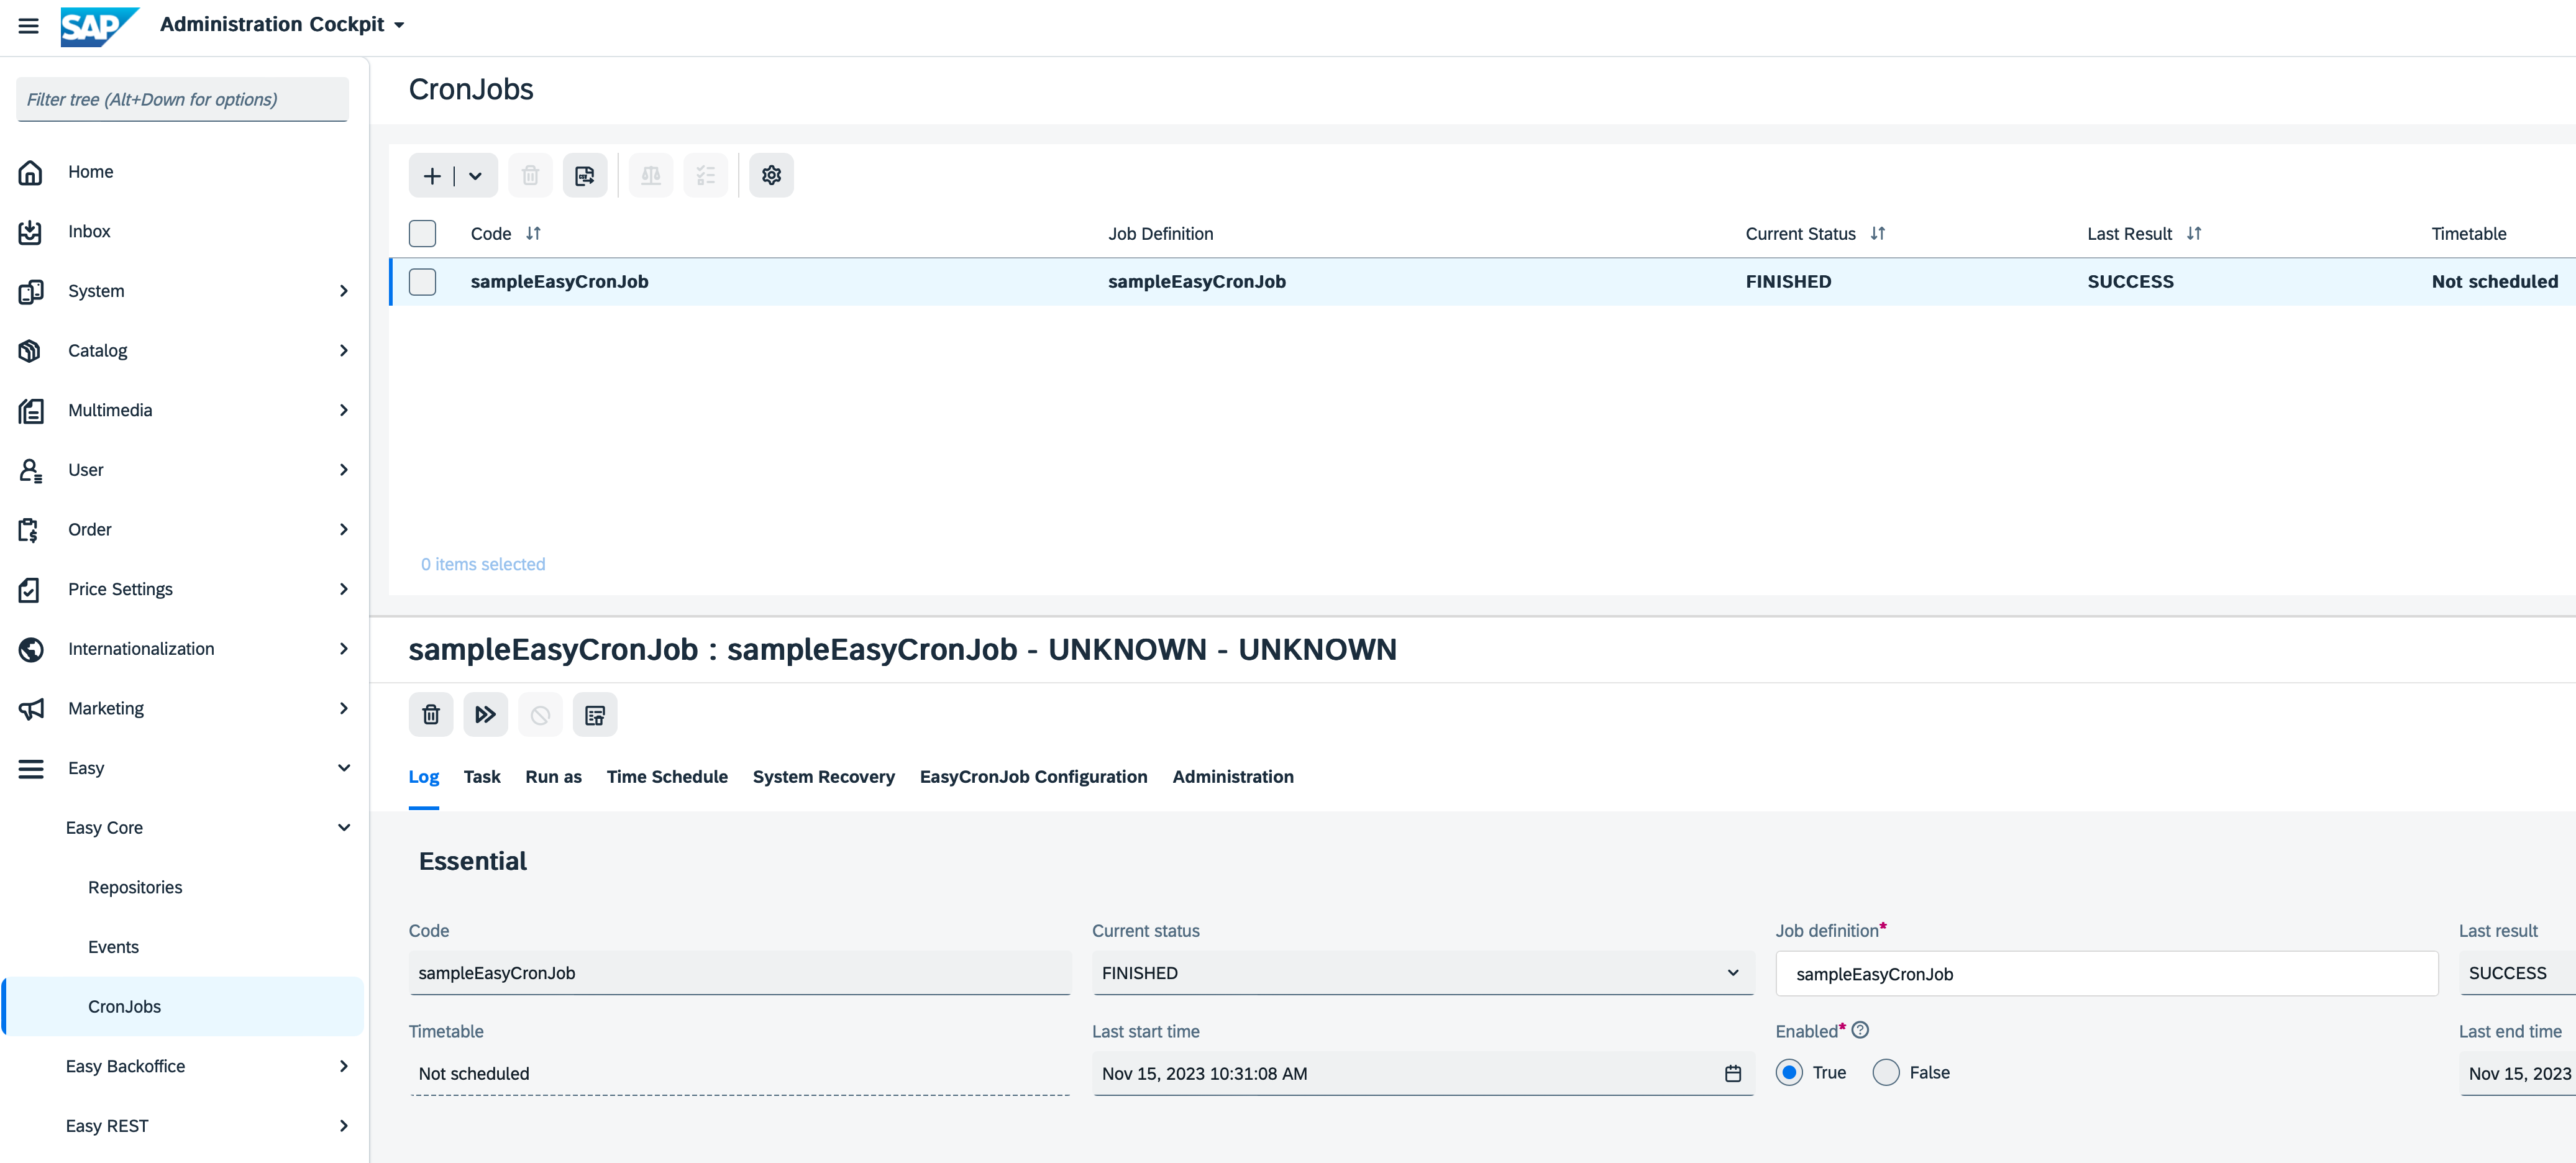The height and width of the screenshot is (1163, 2576).
Task: Delete the CronJob using the detail trash icon
Action: [431, 715]
